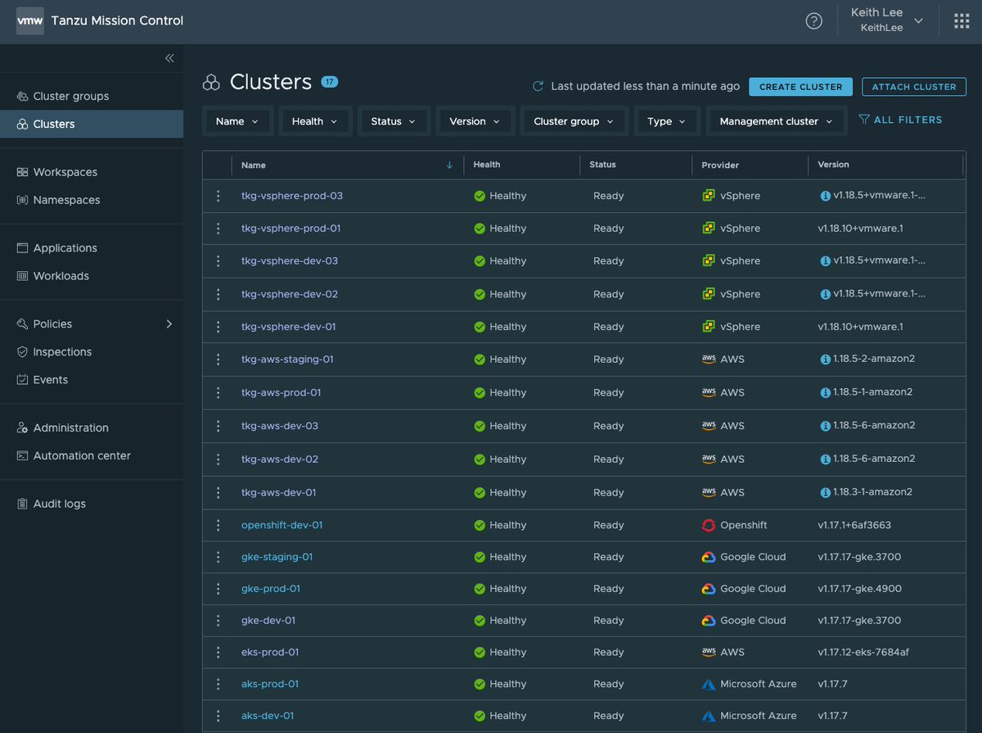
Task: Expand the Policies submenu
Action: 169,324
